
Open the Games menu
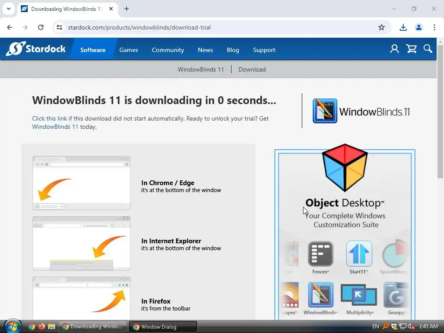(x=128, y=50)
